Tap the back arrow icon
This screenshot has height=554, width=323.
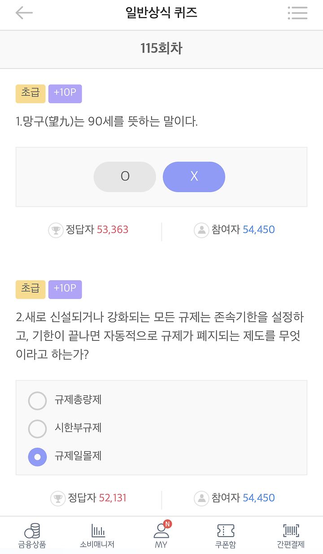24,13
